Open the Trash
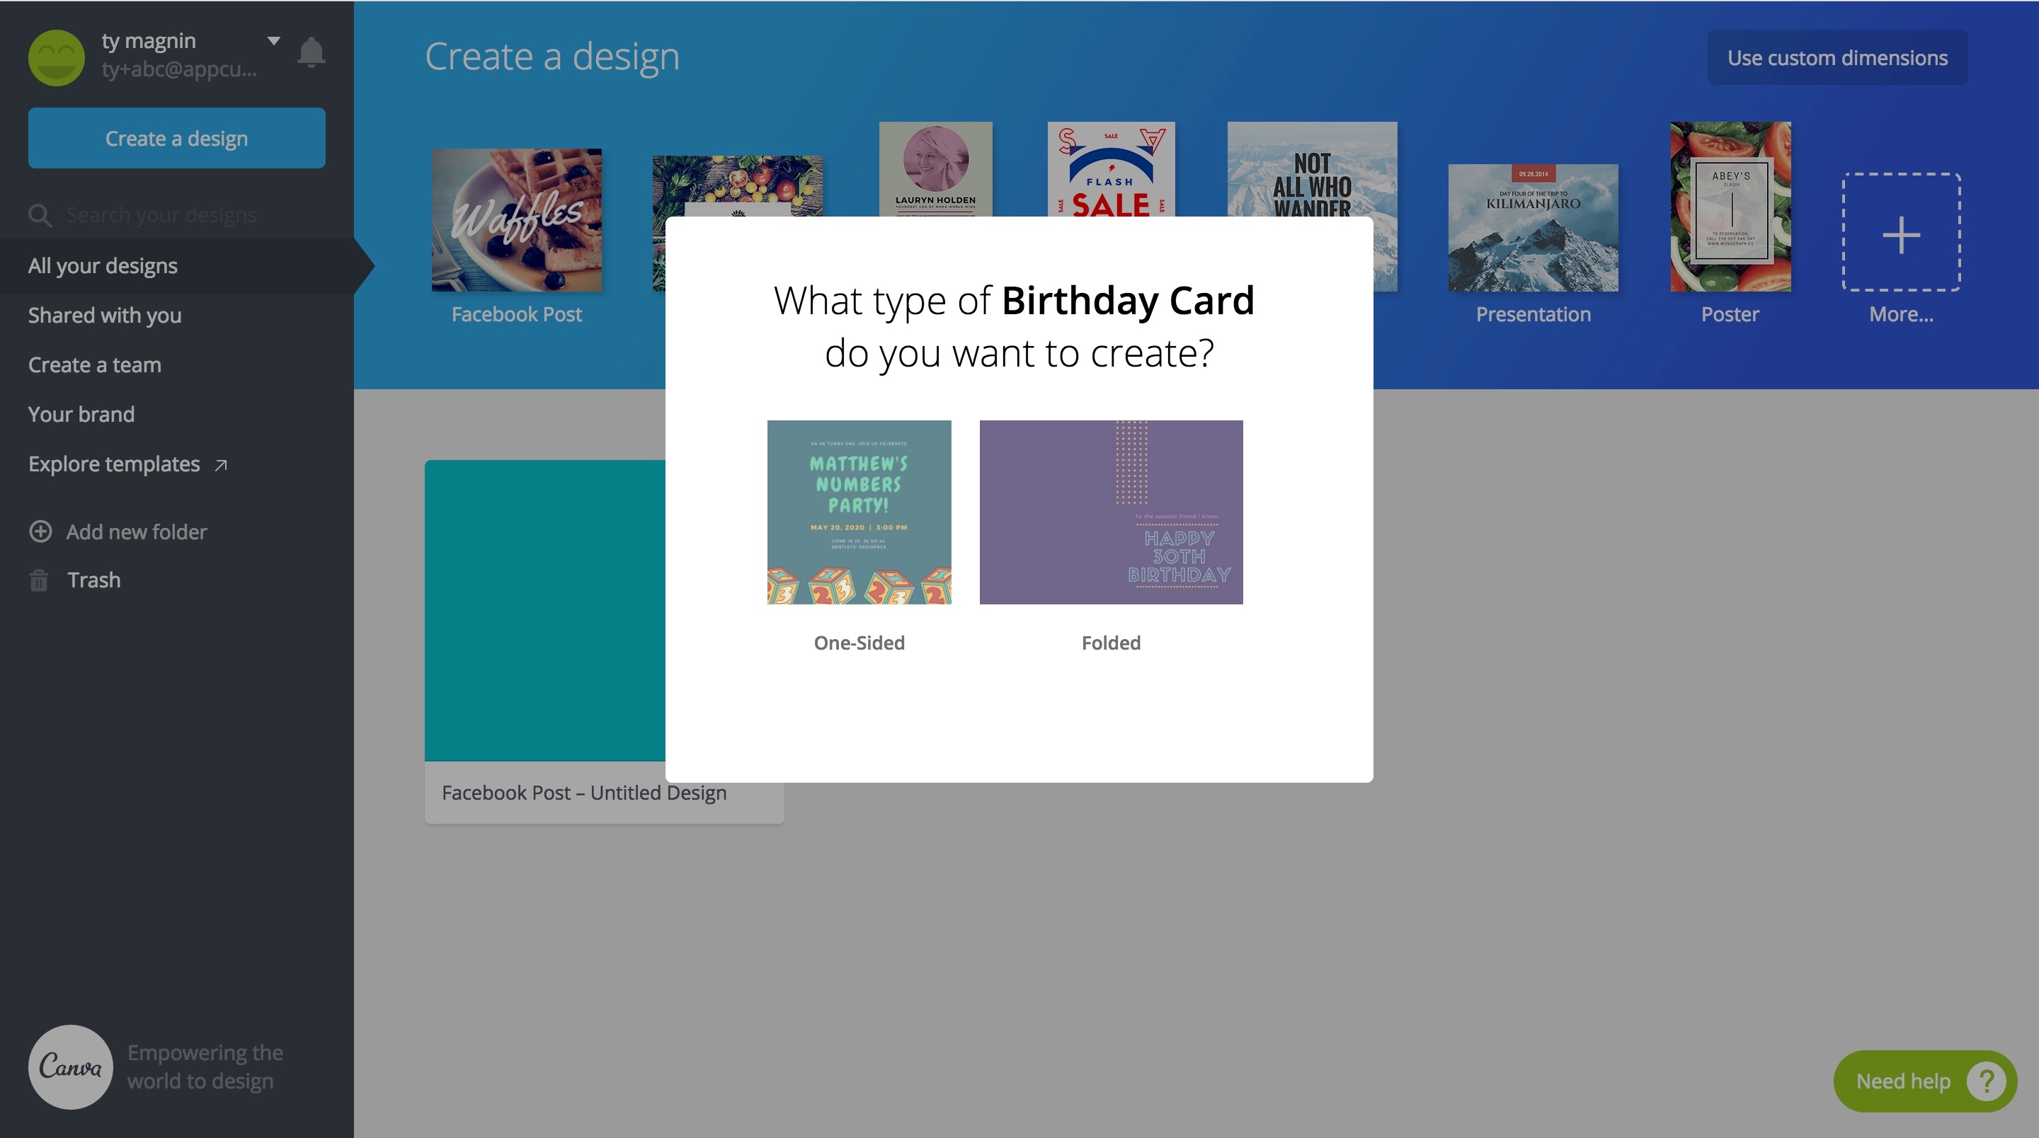Screen dimensions: 2039x1138 coord(93,580)
